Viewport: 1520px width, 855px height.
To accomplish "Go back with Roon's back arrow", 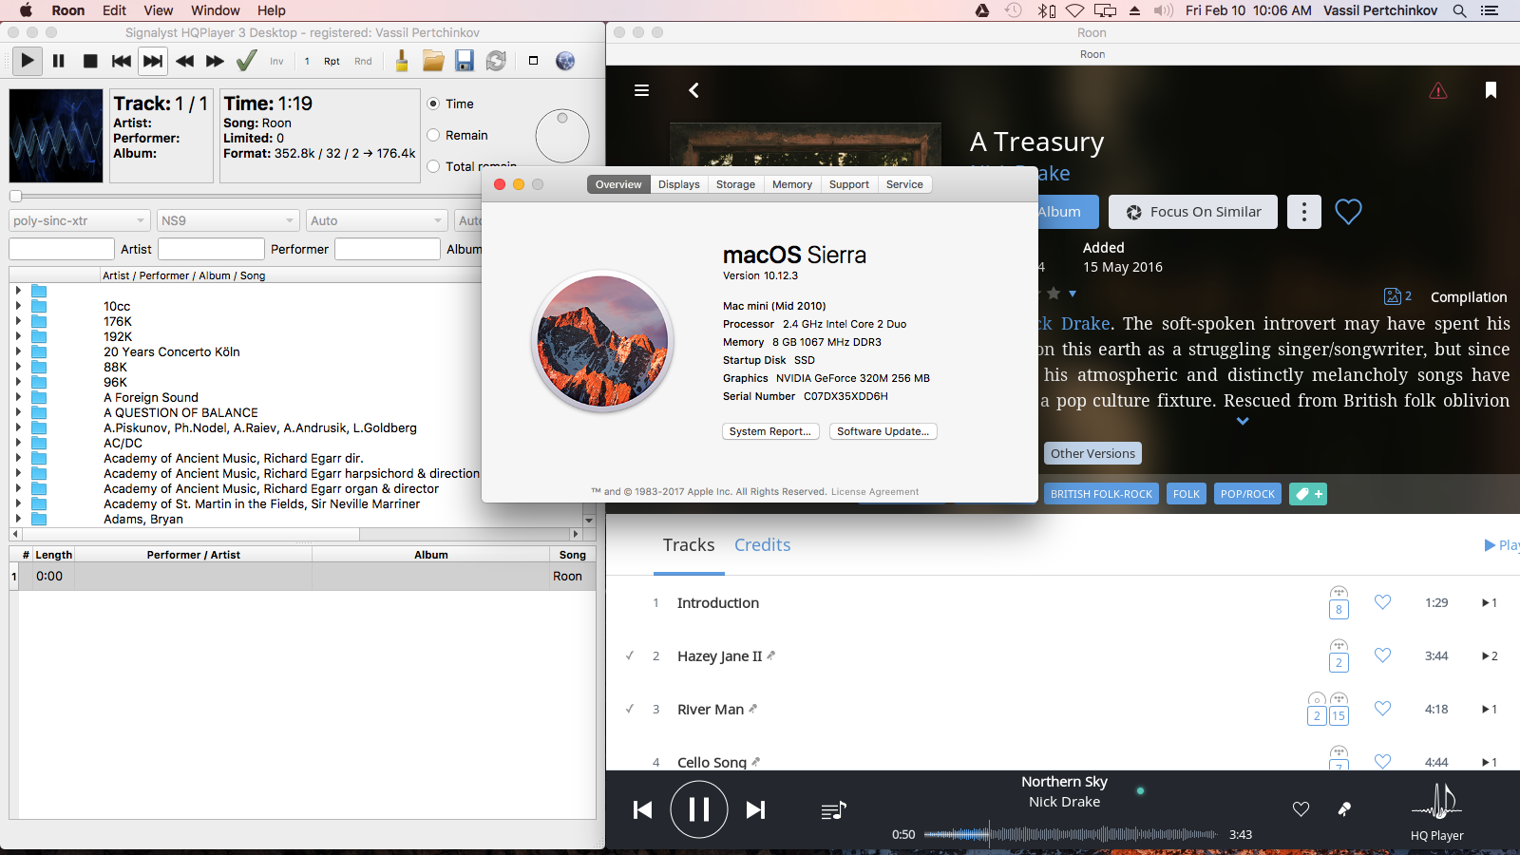I will tap(694, 90).
